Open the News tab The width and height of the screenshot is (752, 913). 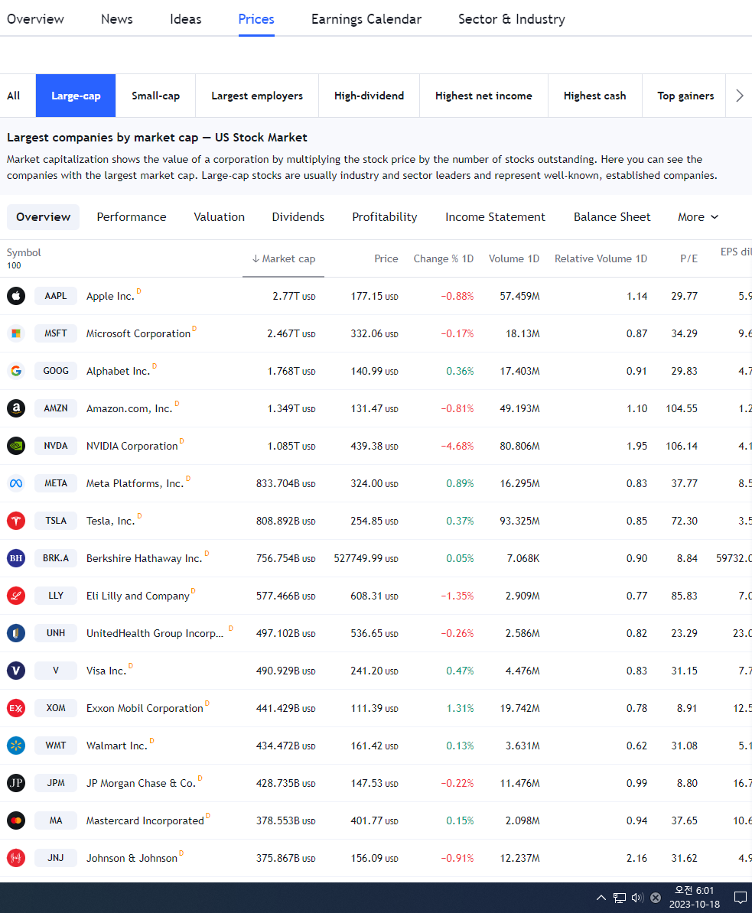pyautogui.click(x=116, y=18)
